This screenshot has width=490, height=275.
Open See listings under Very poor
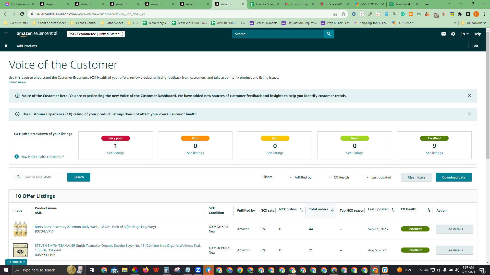[116, 153]
